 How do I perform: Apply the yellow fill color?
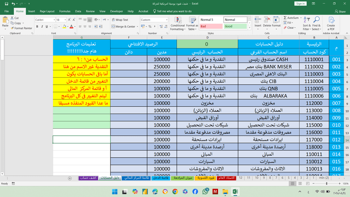[64, 27]
